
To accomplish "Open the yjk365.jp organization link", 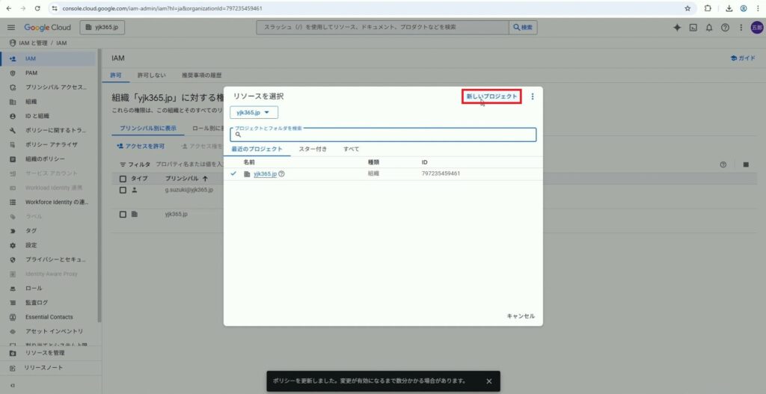I will (265, 173).
